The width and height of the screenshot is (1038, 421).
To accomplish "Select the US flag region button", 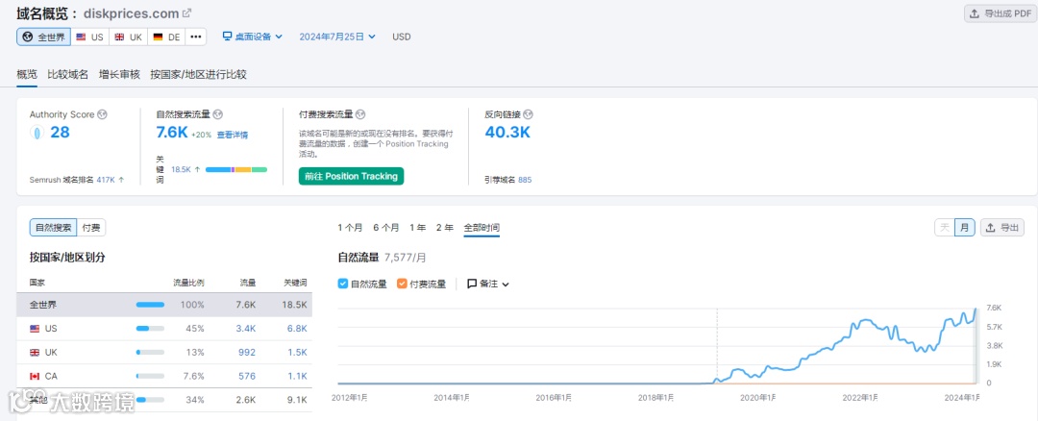I will pyautogui.click(x=89, y=37).
